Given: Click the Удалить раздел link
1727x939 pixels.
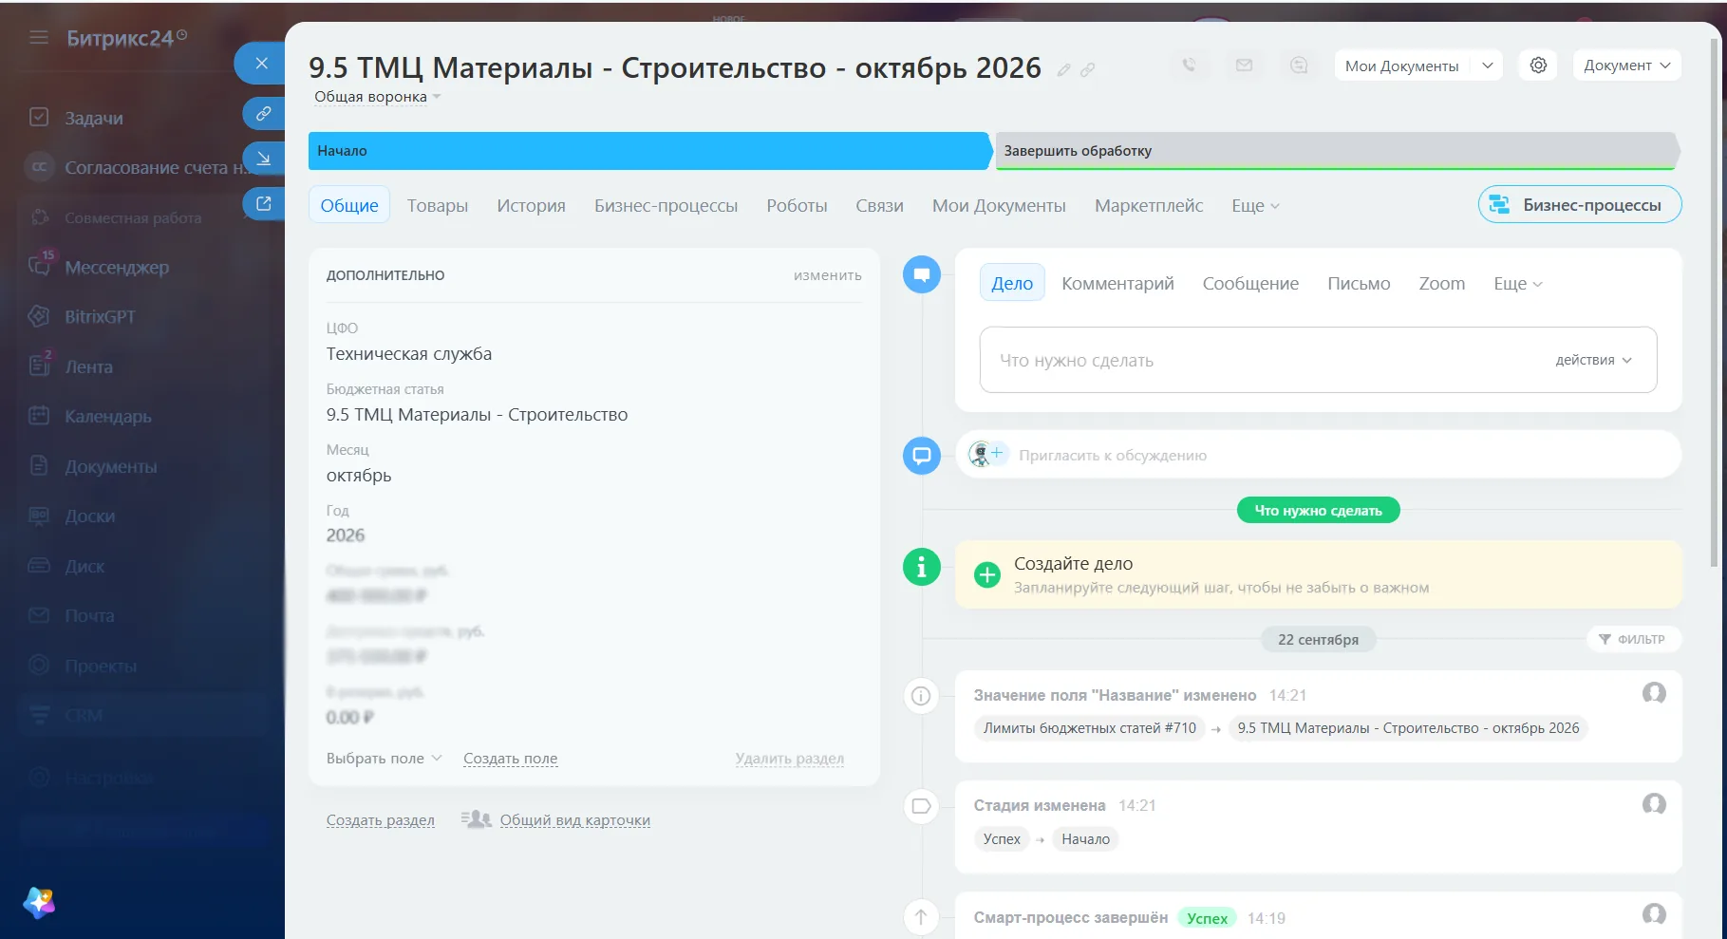Looking at the screenshot, I should point(790,759).
